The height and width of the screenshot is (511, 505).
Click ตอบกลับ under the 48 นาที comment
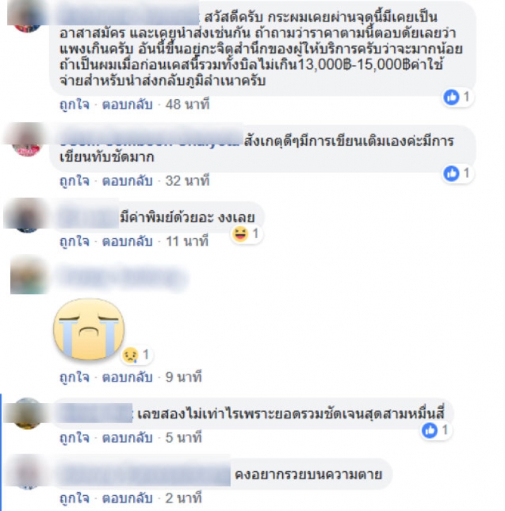coord(128,105)
